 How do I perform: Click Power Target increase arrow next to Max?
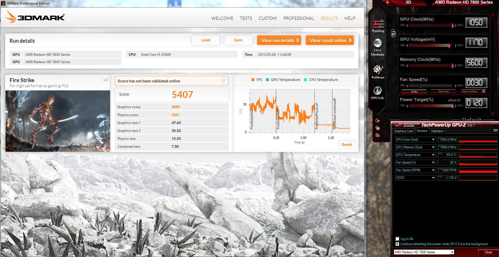point(456,106)
